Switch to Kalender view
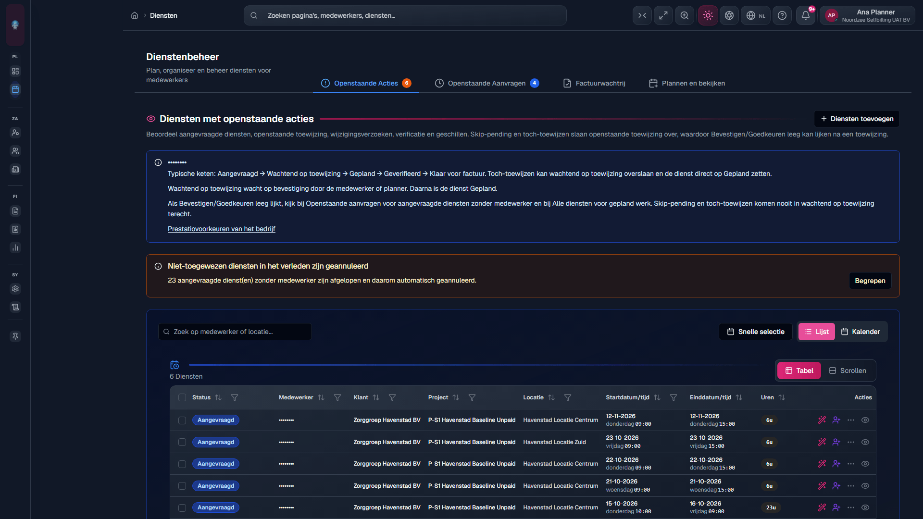The width and height of the screenshot is (923, 519). click(x=861, y=332)
